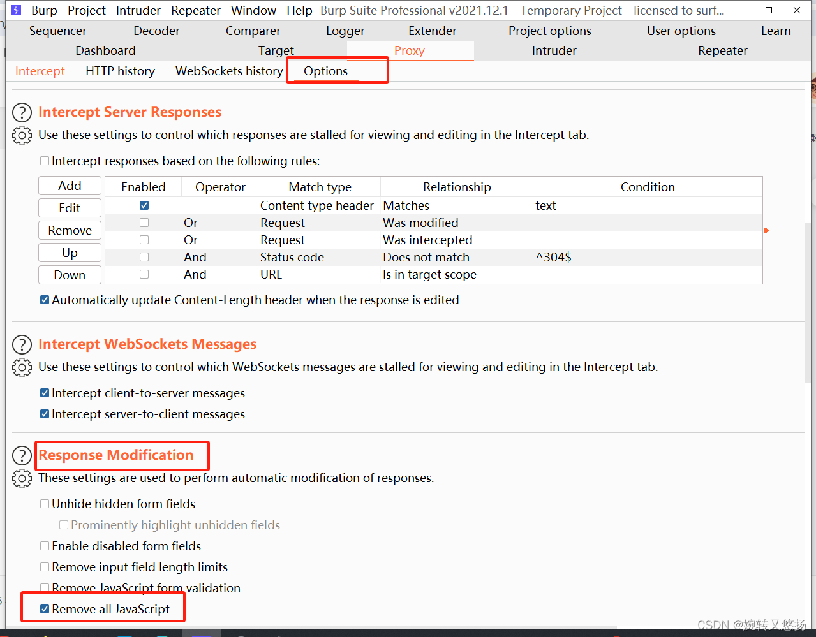The height and width of the screenshot is (637, 816).
Task: Enable Intercept responses based on rules checkbox
Action: pyautogui.click(x=45, y=161)
